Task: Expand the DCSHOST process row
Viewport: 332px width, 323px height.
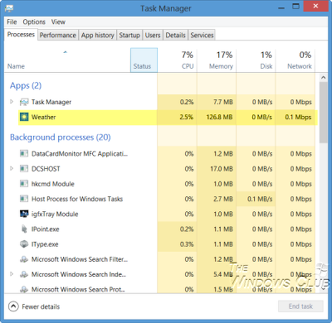Action: click(12, 169)
